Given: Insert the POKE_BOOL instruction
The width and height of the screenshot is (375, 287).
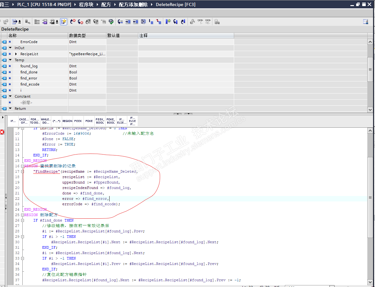Looking at the screenshot, I should pos(111,121).
